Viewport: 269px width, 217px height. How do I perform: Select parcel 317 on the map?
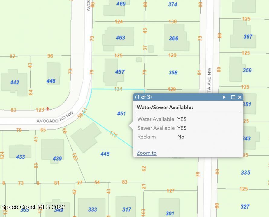click(x=127, y=209)
